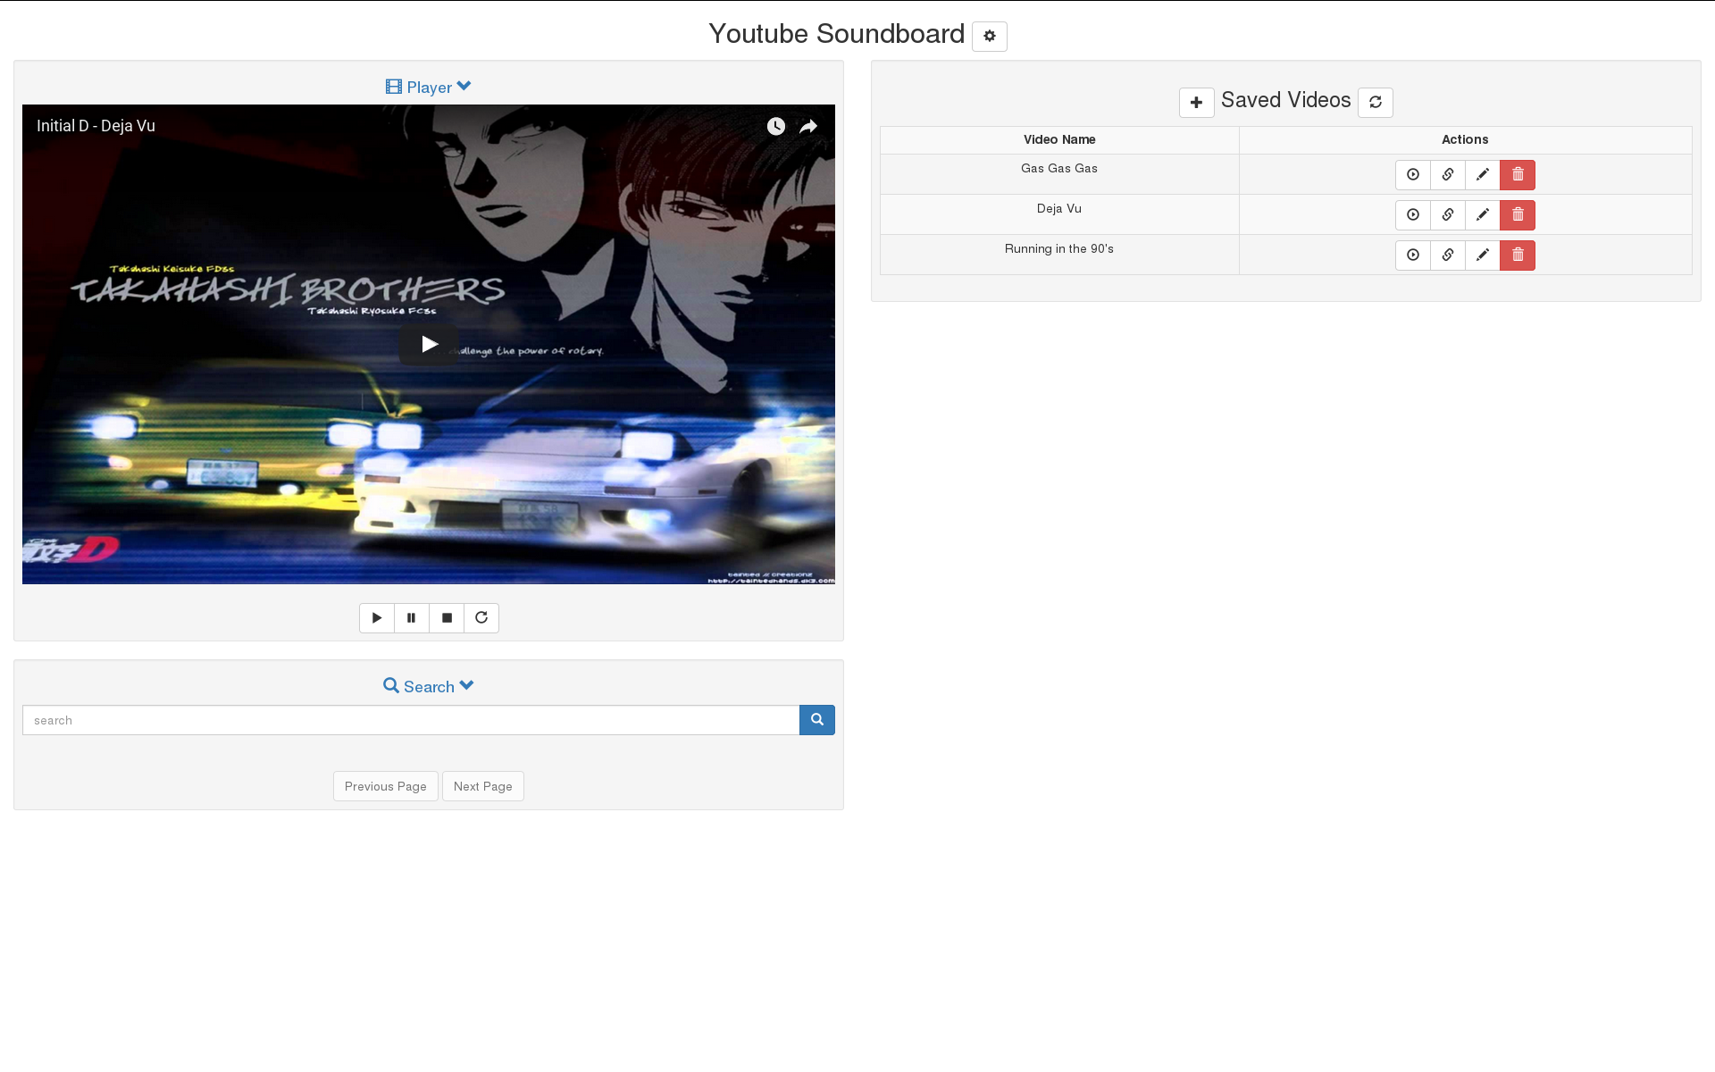
Task: Click the plus icon to add a saved video
Action: click(1196, 103)
